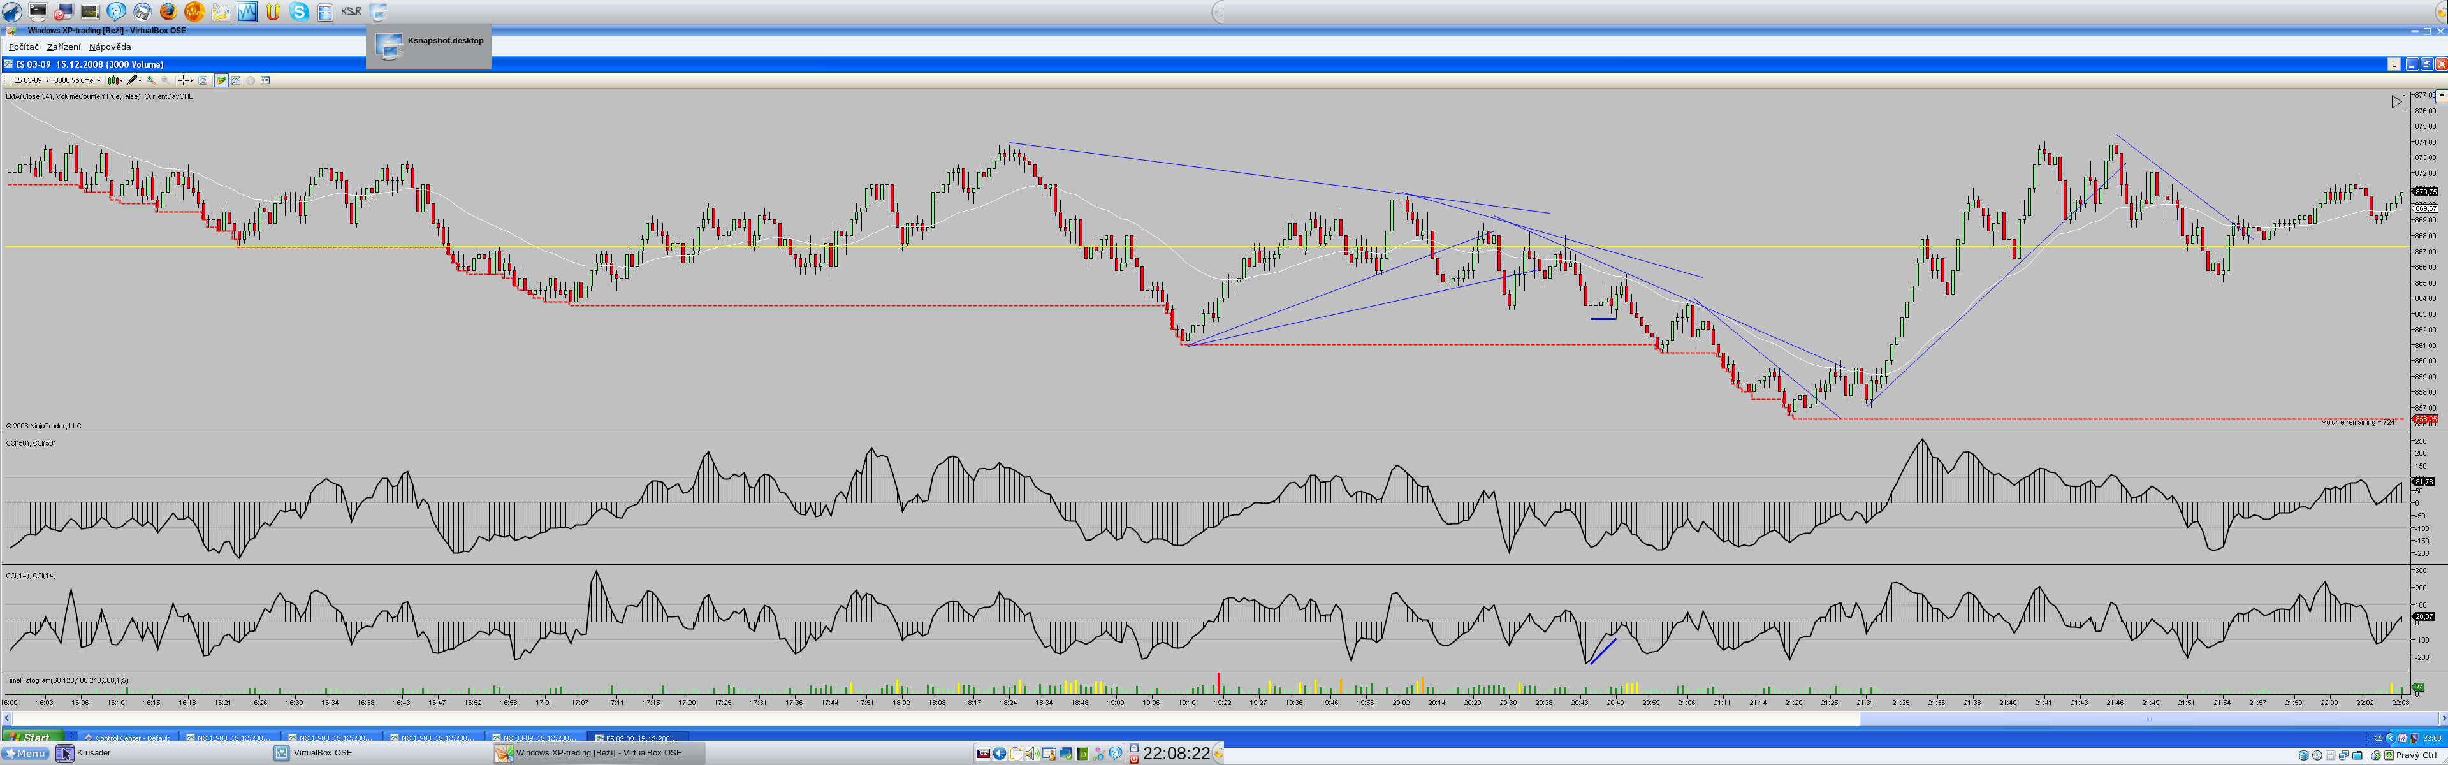2448x765 pixels.
Task: Open the Zařízení menu
Action: click(64, 47)
